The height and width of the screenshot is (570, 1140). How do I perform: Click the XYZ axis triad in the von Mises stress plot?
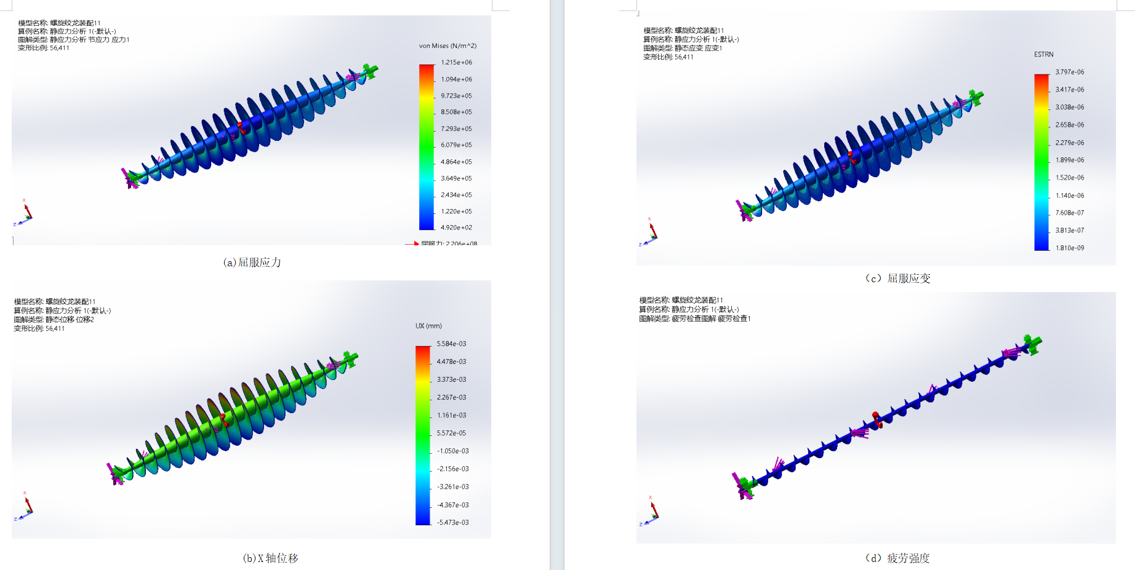pyautogui.click(x=23, y=212)
